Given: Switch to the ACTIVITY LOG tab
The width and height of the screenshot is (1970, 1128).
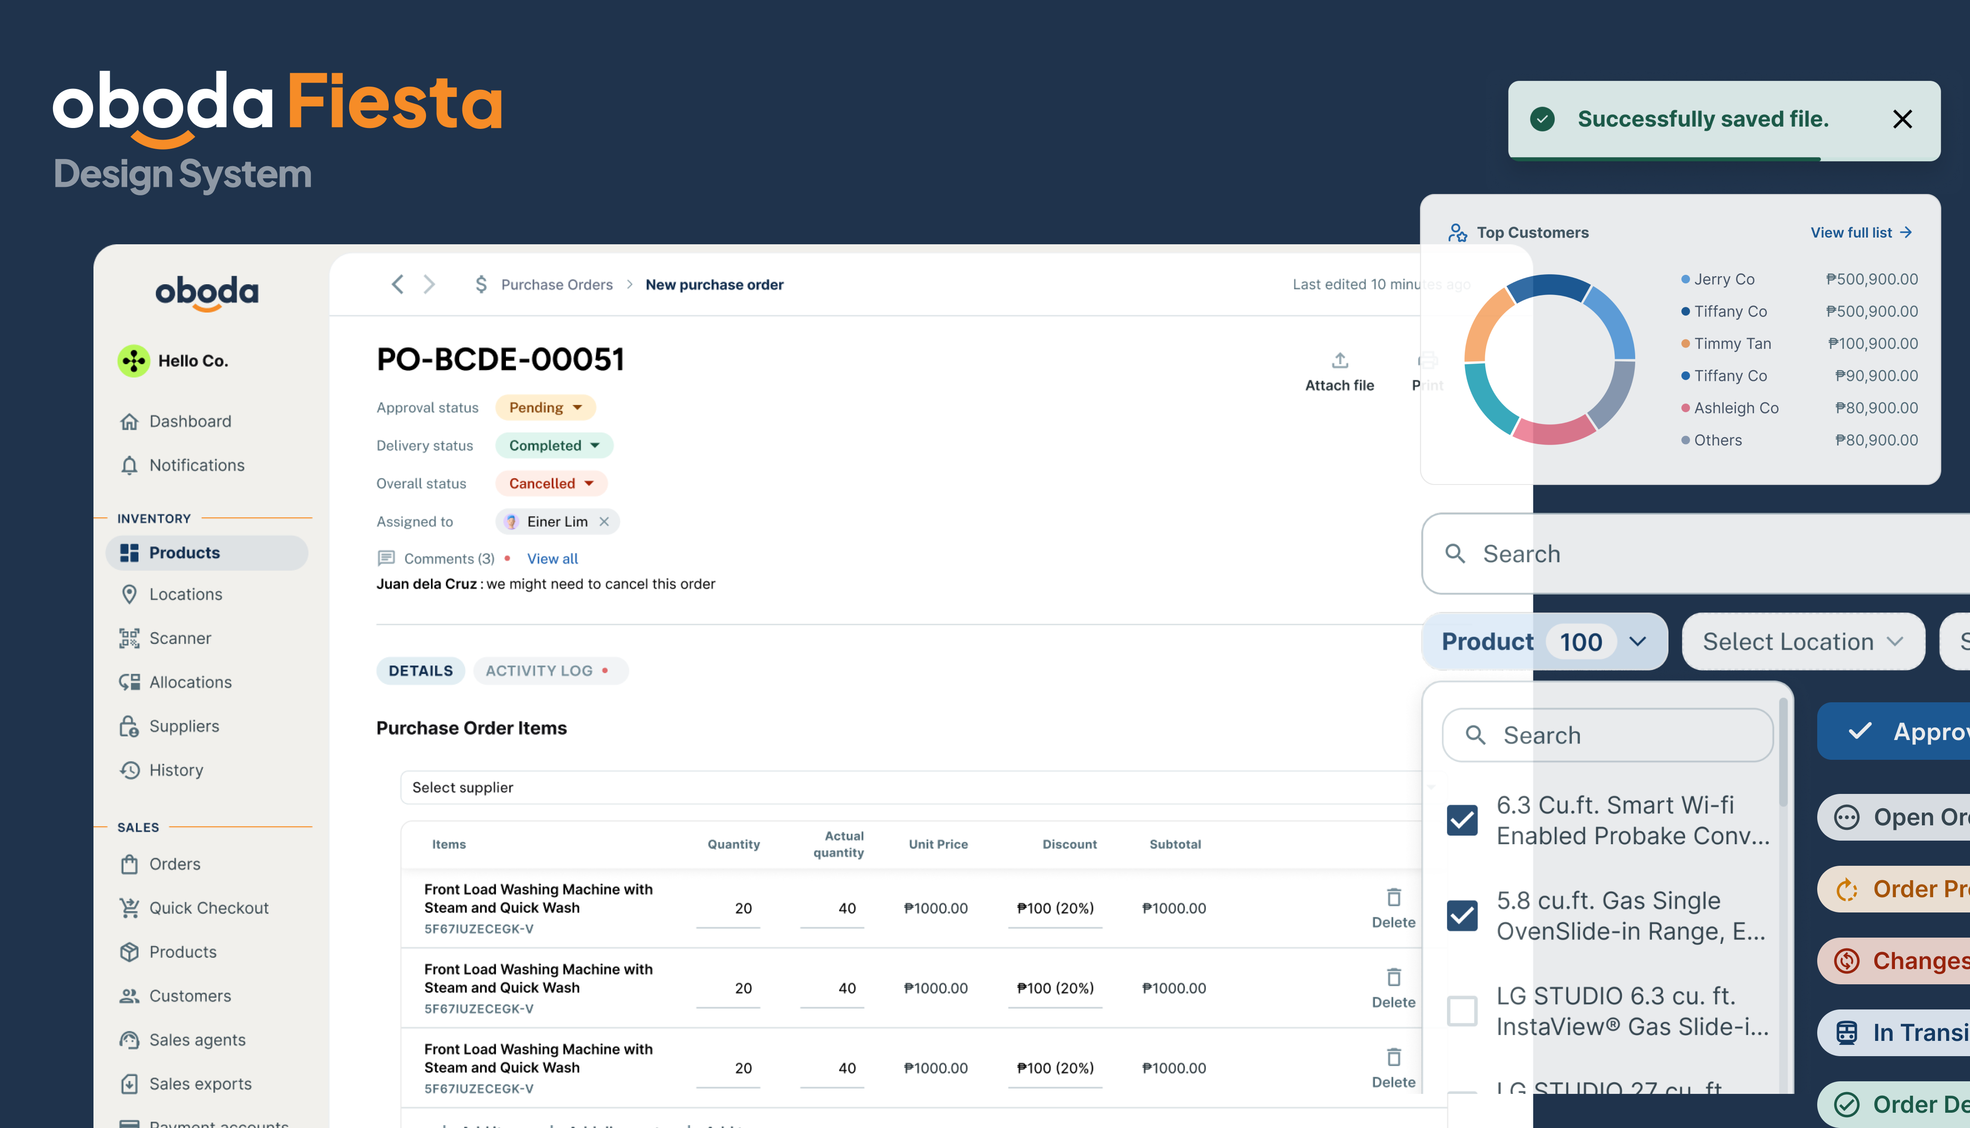Looking at the screenshot, I should pyautogui.click(x=550, y=671).
